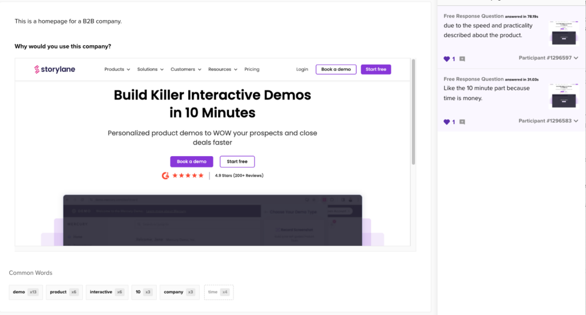
Task: Open thumbnail for Participant #1296583's response
Action: pyautogui.click(x=564, y=96)
